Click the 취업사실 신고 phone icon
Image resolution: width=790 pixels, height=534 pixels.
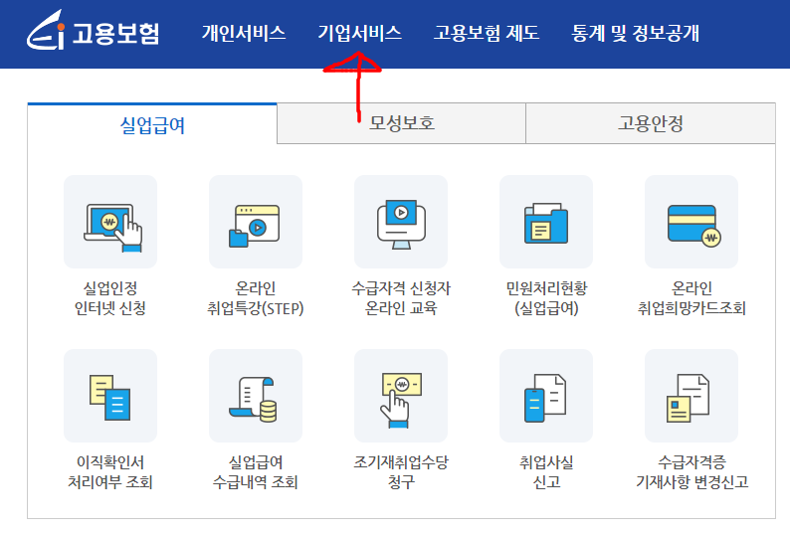pos(546,396)
